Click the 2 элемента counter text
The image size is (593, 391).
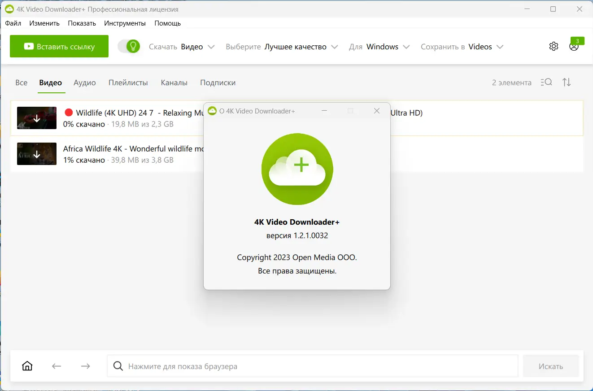[x=512, y=83]
